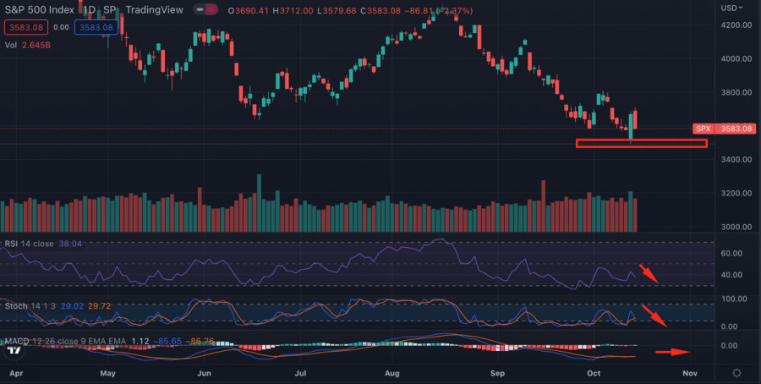Click the MACD orange value −86.76
Screen dimensions: 761x384
(200, 341)
